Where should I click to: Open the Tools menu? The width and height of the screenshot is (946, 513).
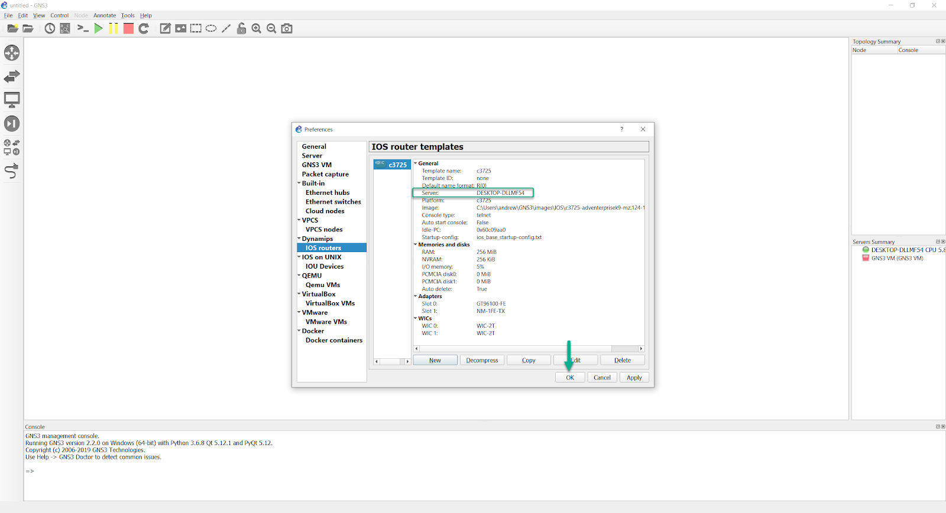(128, 15)
